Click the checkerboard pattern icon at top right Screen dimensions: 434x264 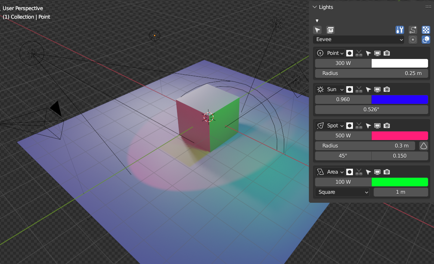pos(426,30)
